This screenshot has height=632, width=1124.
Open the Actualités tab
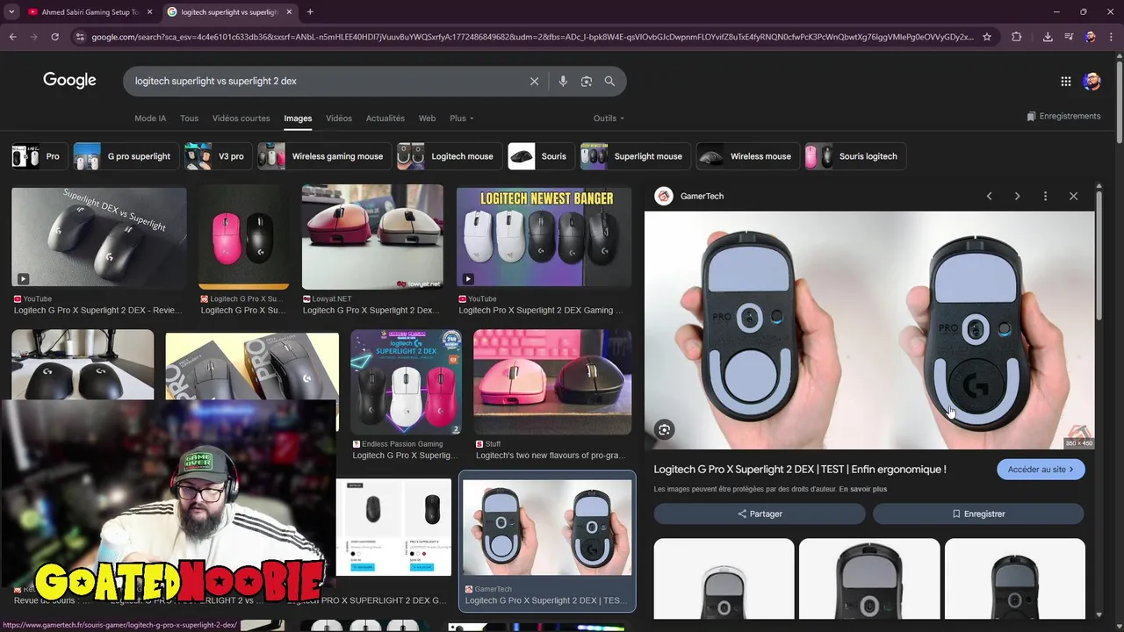click(x=385, y=118)
